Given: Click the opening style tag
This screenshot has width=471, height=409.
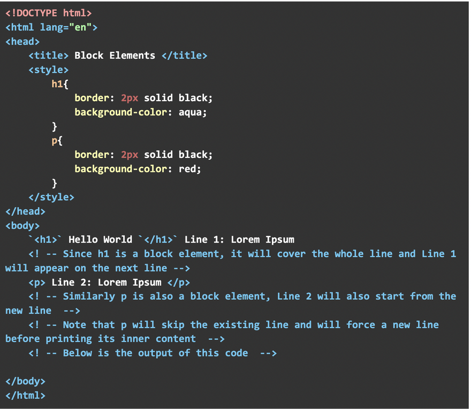Looking at the screenshot, I should (x=48, y=70).
